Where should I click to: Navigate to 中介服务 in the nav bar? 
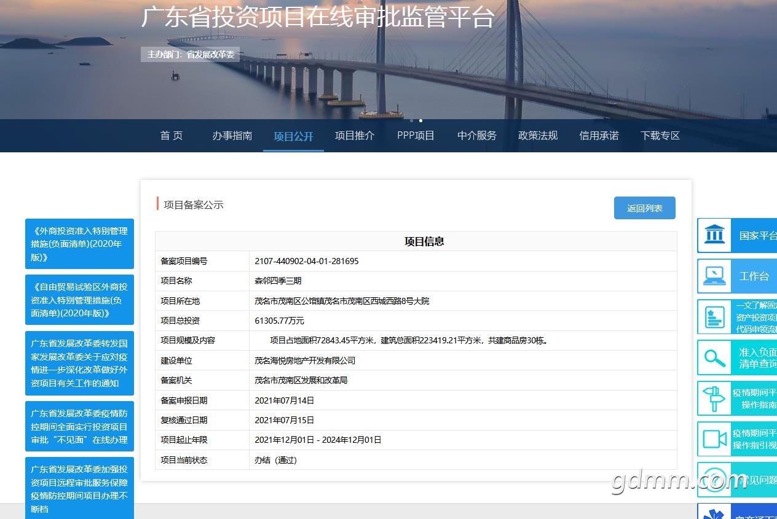[477, 136]
